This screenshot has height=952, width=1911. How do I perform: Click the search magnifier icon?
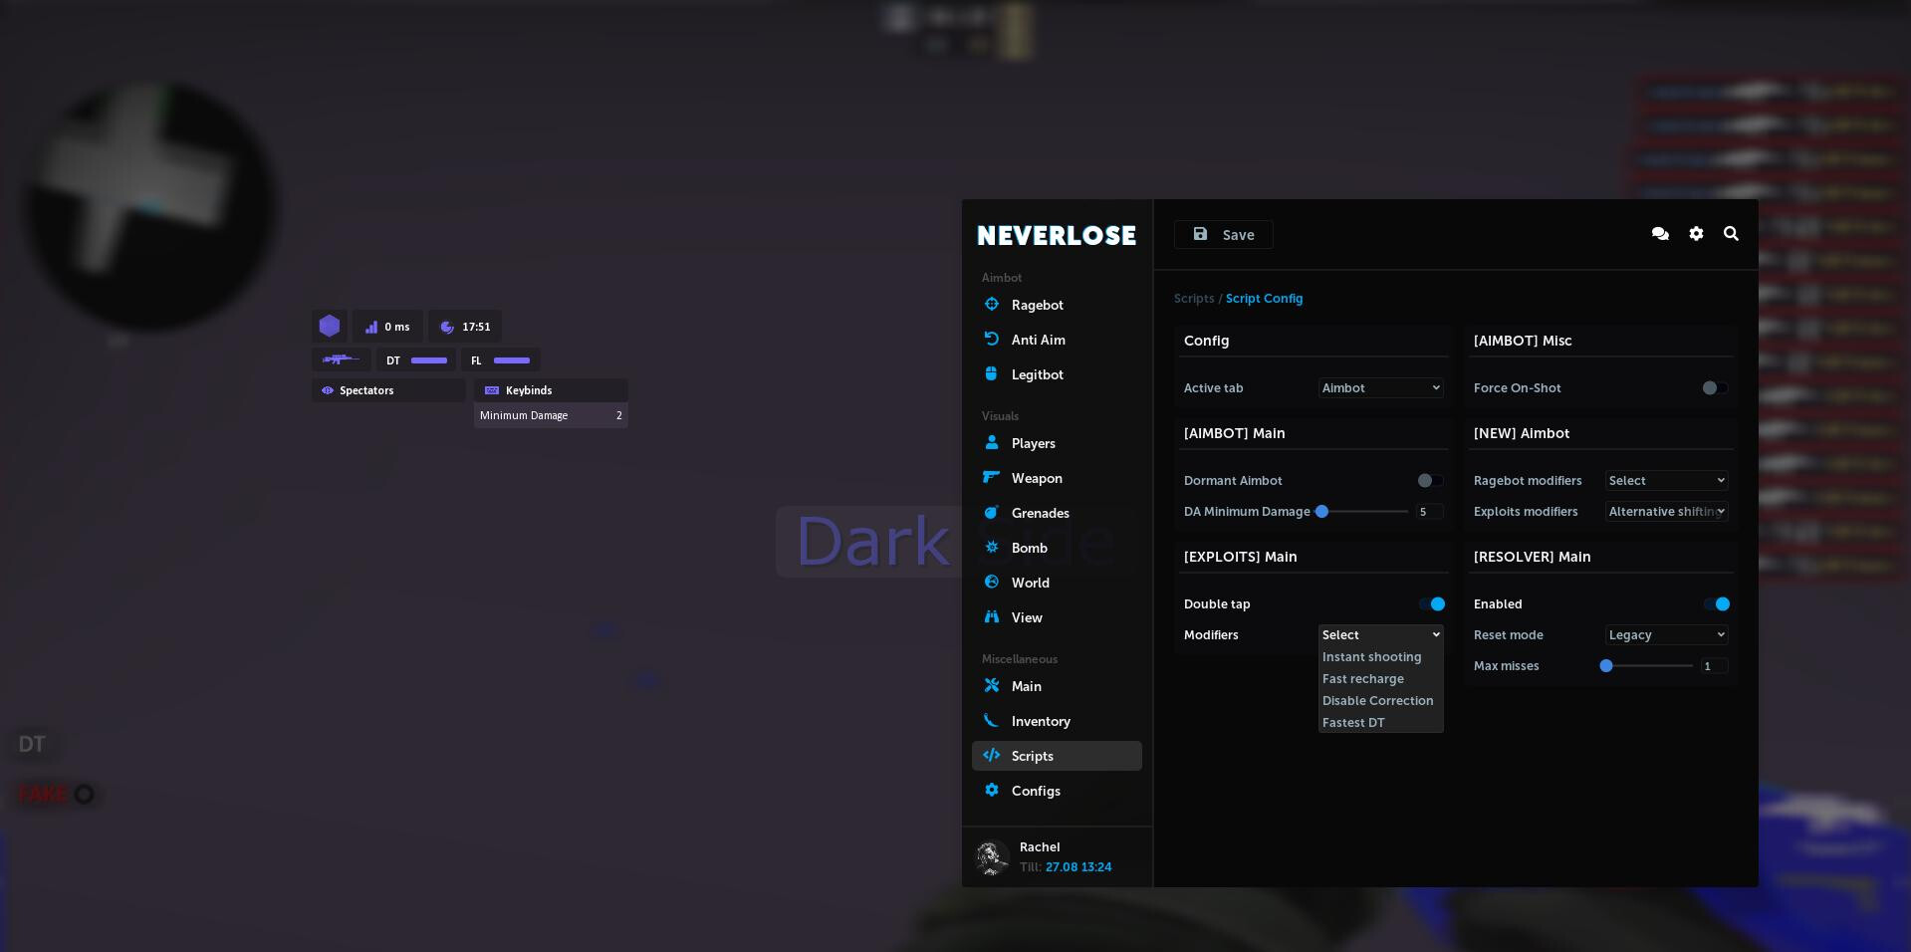point(1731,233)
